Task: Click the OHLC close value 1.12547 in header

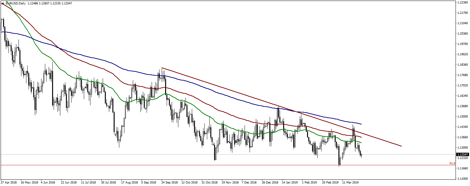Action: click(x=66, y=3)
